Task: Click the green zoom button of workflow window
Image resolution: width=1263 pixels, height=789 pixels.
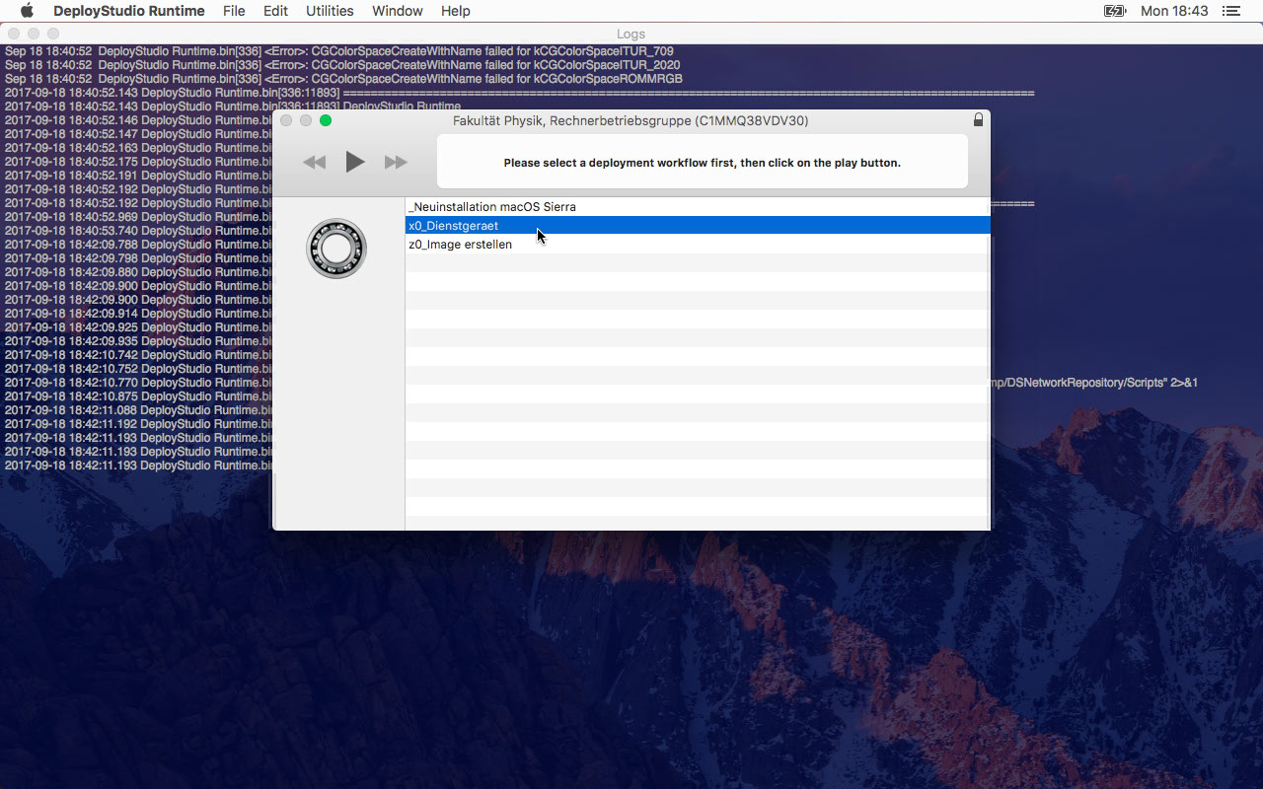Action: pos(326,120)
